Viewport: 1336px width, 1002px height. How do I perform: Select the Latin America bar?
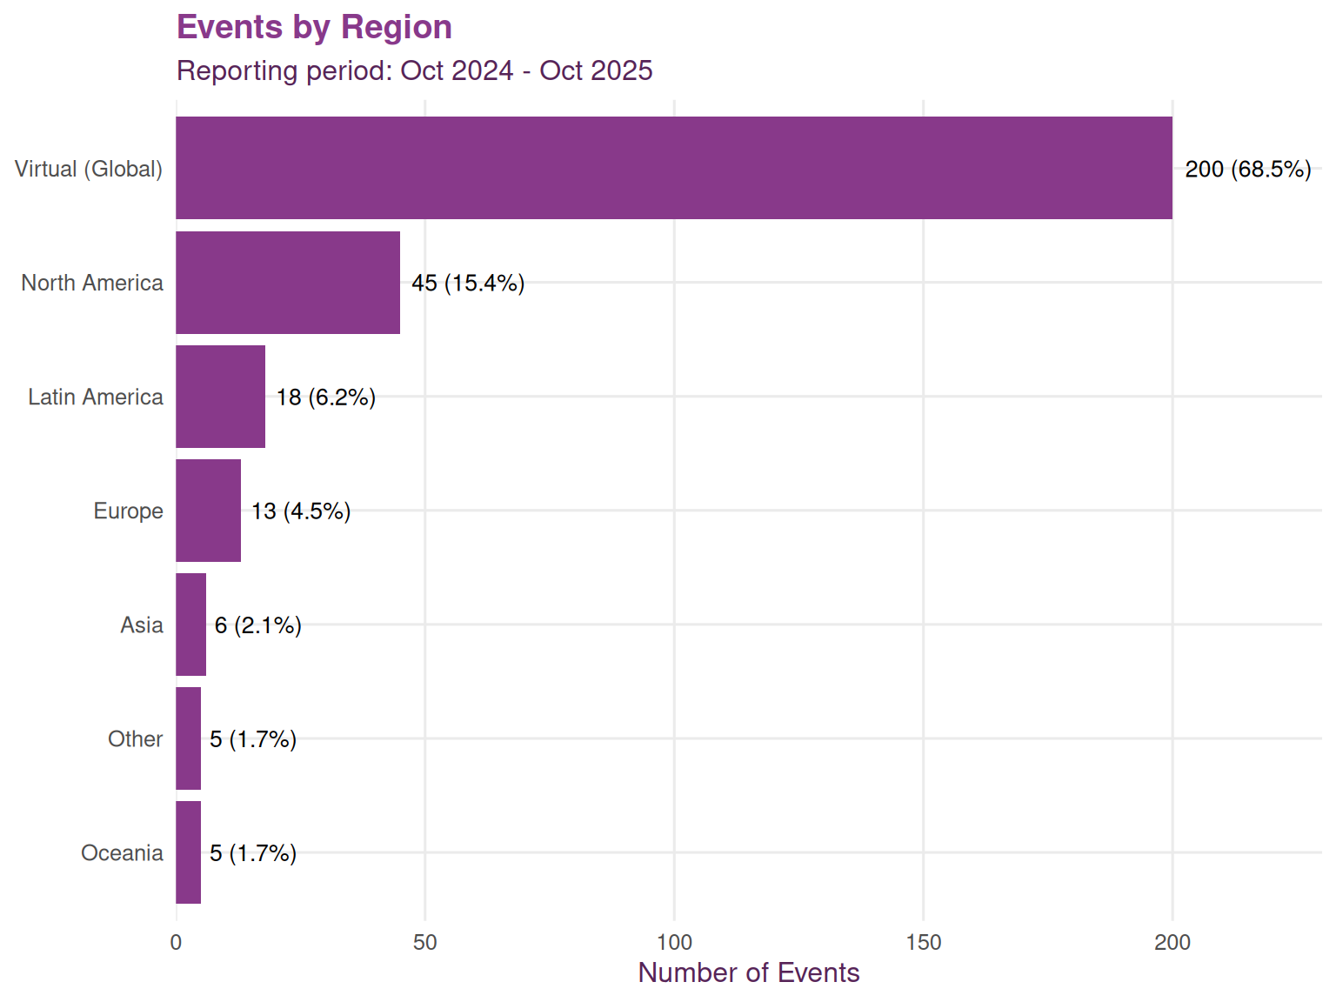pyautogui.click(x=220, y=397)
